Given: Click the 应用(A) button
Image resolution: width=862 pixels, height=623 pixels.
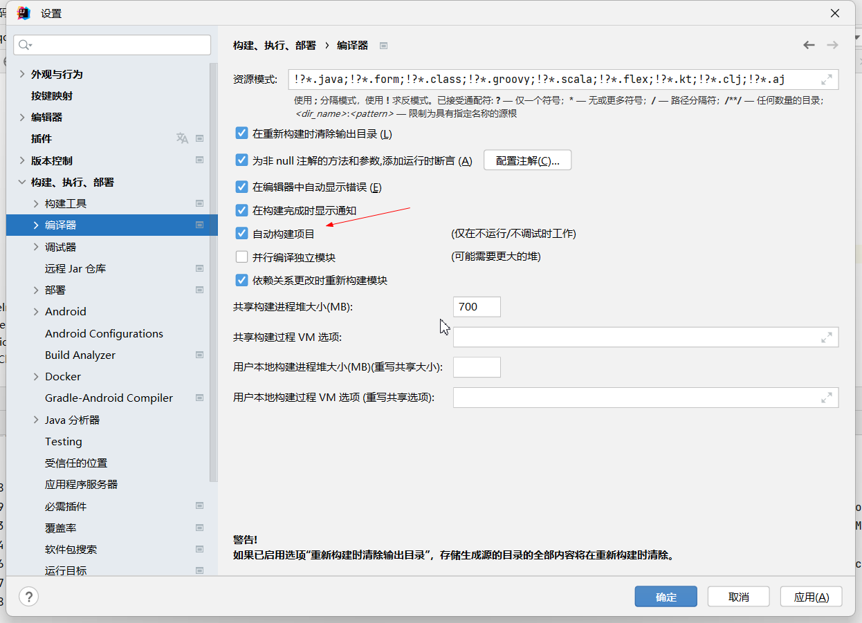Looking at the screenshot, I should click(x=811, y=597).
